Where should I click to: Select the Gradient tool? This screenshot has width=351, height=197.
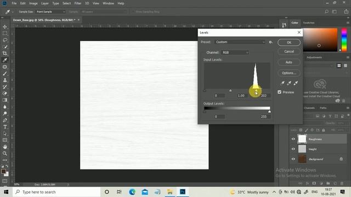5,100
